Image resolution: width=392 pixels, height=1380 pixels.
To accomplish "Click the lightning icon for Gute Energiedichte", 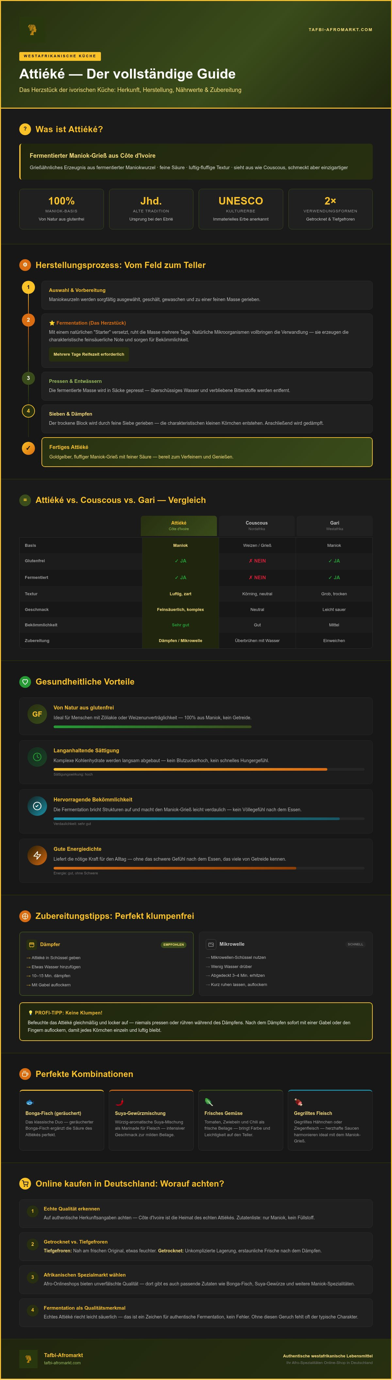I will (37, 855).
